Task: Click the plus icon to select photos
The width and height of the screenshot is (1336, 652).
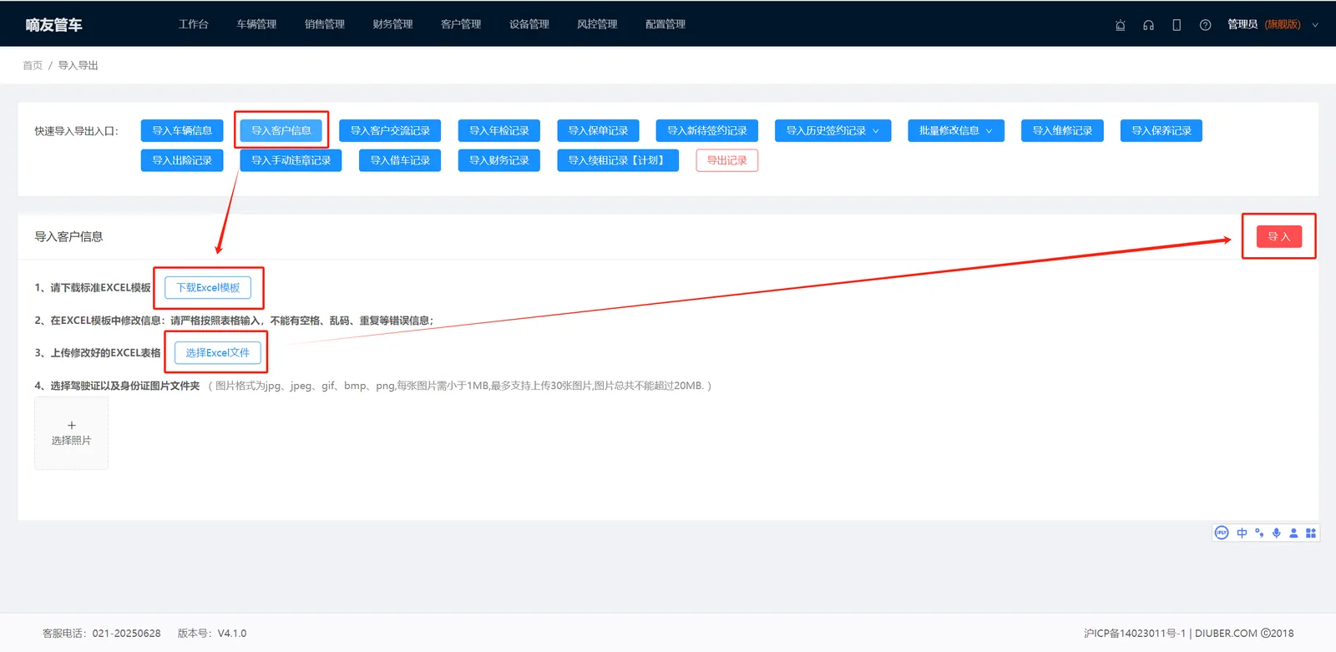Action: coord(71,426)
